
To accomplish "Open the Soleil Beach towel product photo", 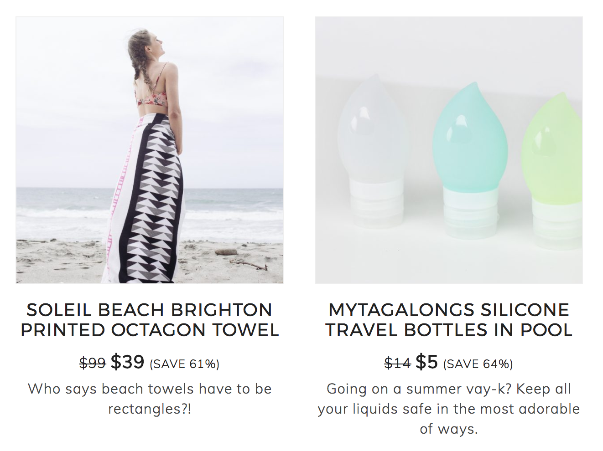I will coord(150,150).
